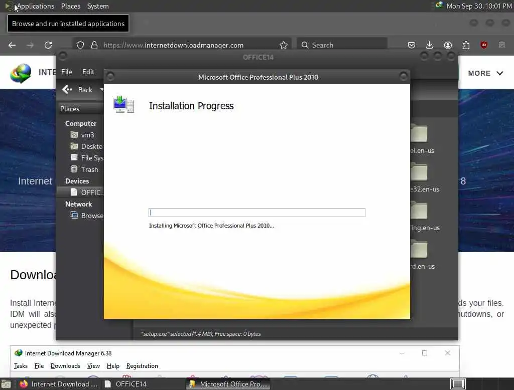Click the OFFICE14 window title bar
The width and height of the screenshot is (514, 390).
click(x=258, y=57)
